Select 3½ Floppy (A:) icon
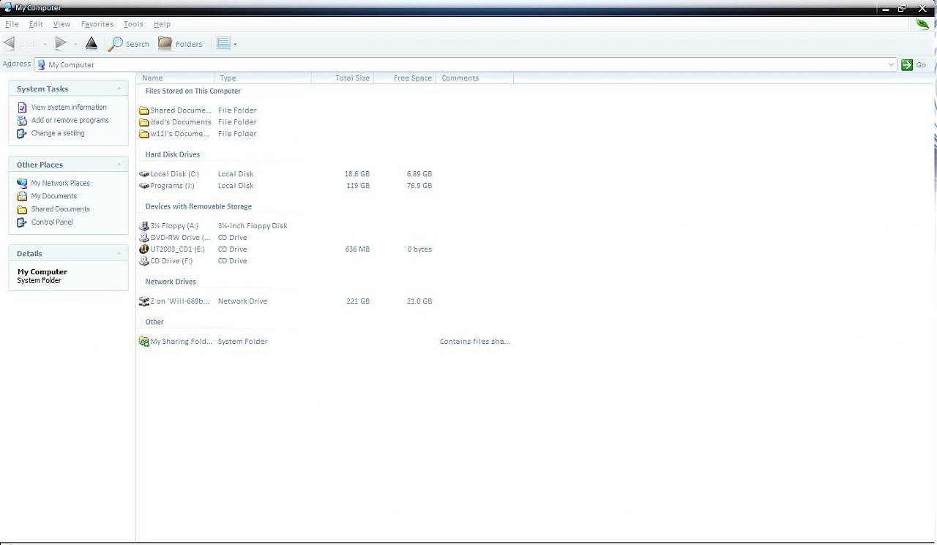Screen dimensions: 937x545 (x=144, y=226)
